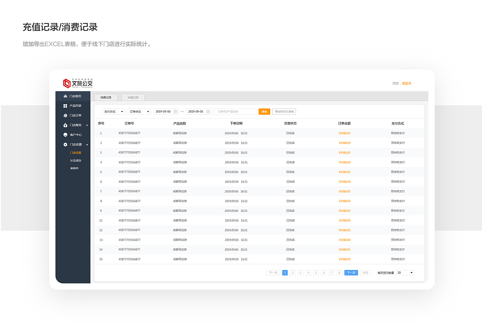Click 已完成 status in row 2

pos(290,143)
